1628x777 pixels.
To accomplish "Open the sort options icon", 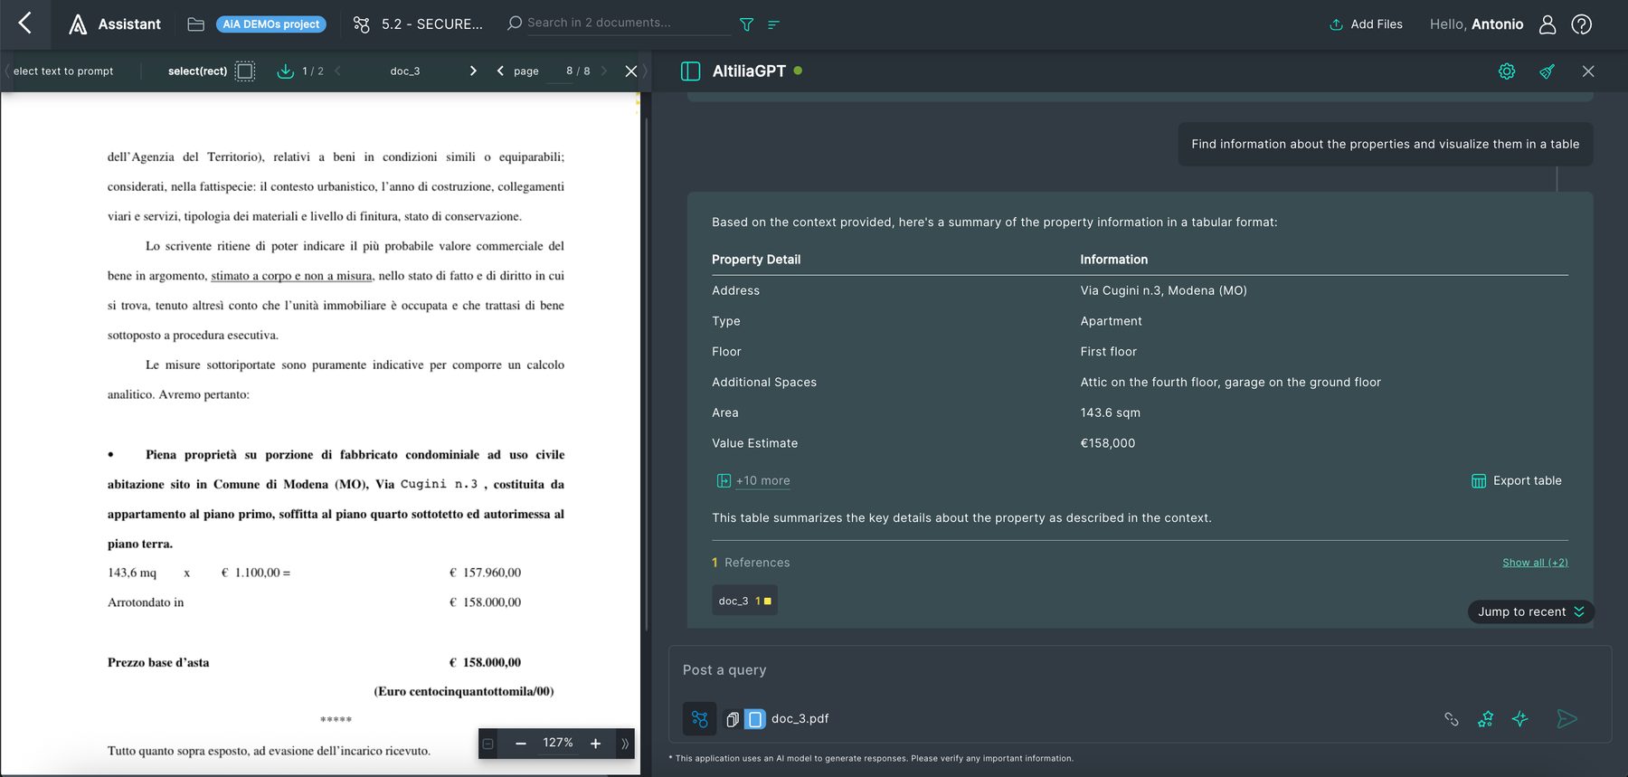I will click(x=773, y=24).
